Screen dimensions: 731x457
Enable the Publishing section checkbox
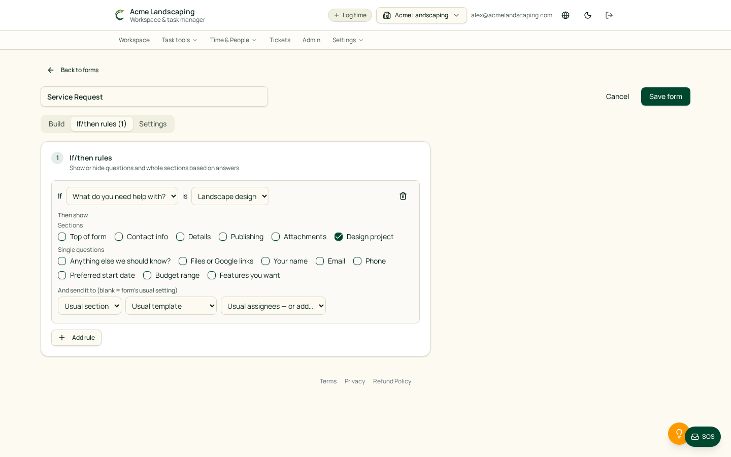pyautogui.click(x=223, y=237)
